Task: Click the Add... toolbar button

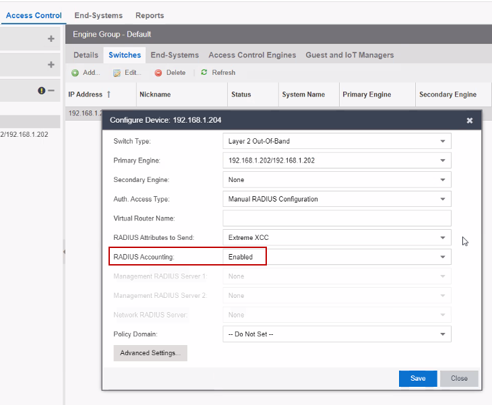Action: (86, 73)
